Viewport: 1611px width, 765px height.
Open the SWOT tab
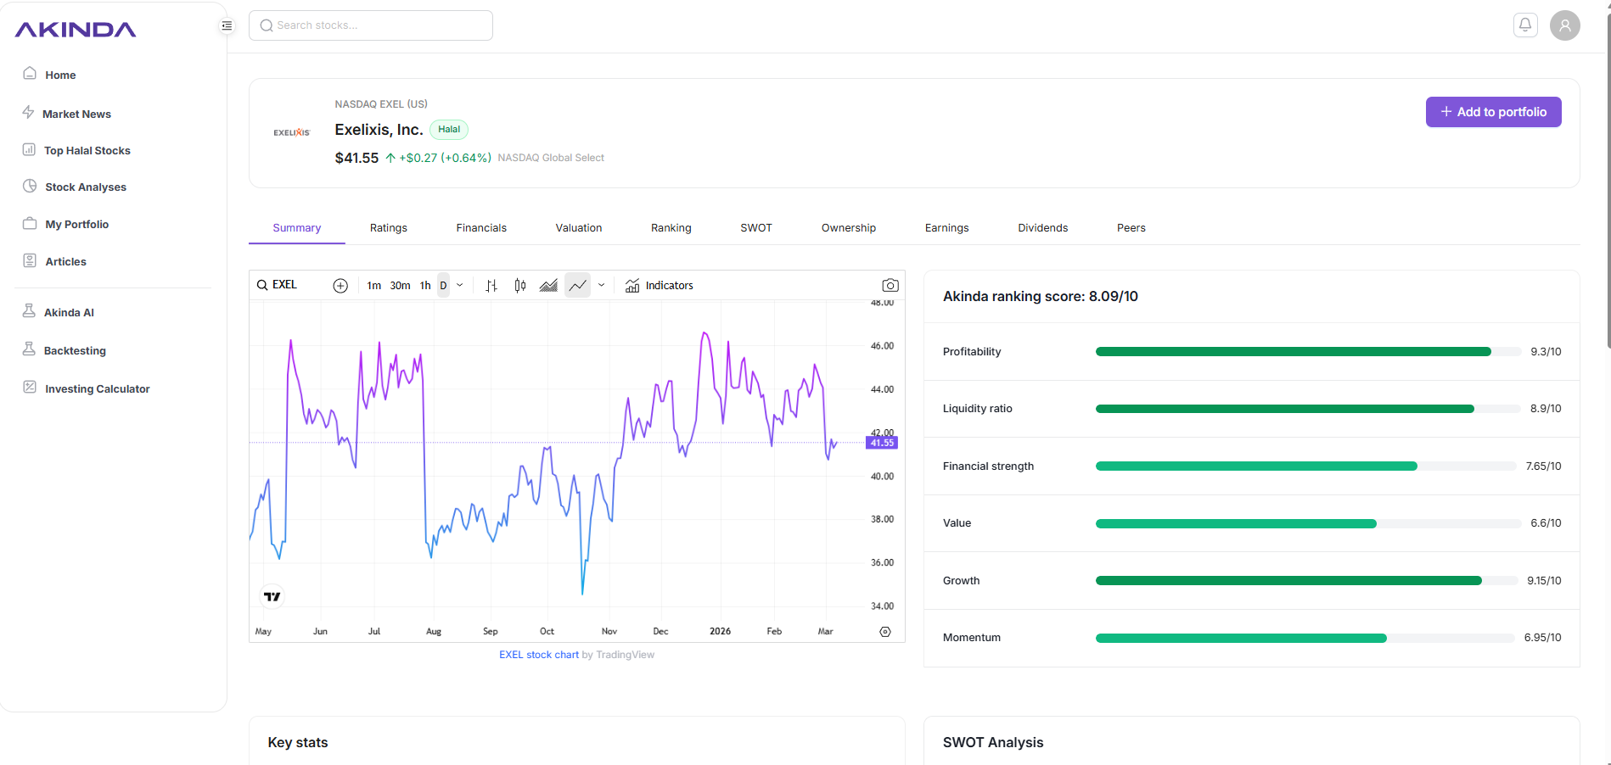tap(755, 227)
